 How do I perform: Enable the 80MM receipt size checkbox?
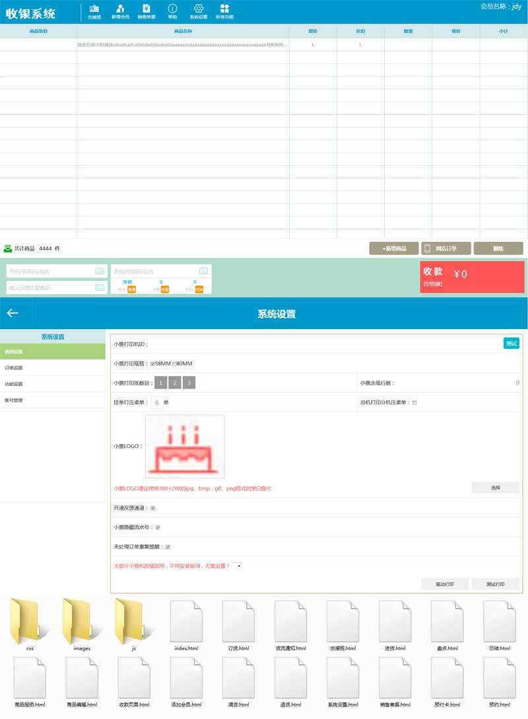point(174,363)
